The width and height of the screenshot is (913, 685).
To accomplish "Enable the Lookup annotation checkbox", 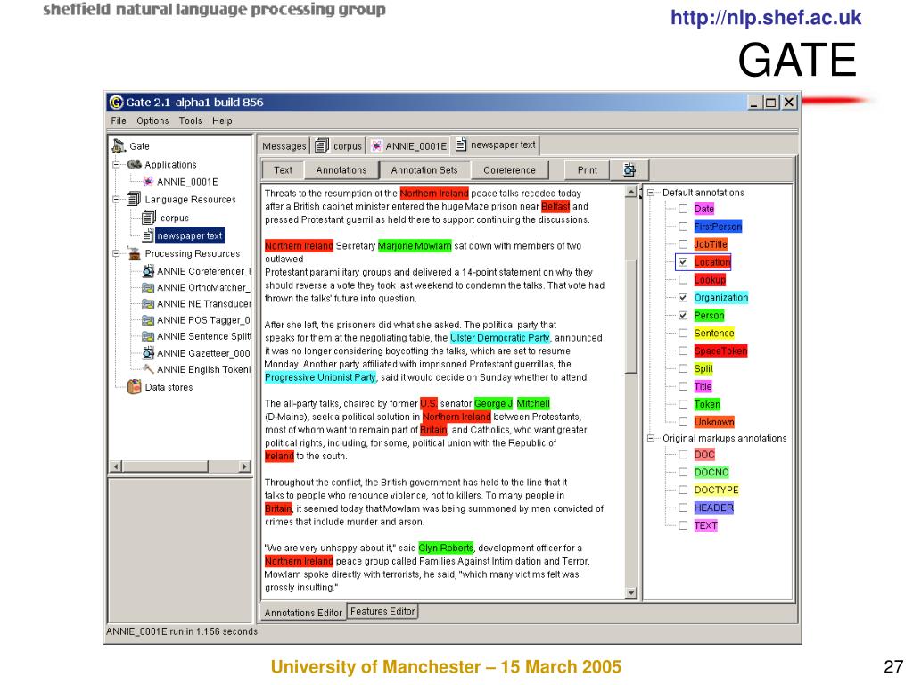I will pyautogui.click(x=683, y=279).
